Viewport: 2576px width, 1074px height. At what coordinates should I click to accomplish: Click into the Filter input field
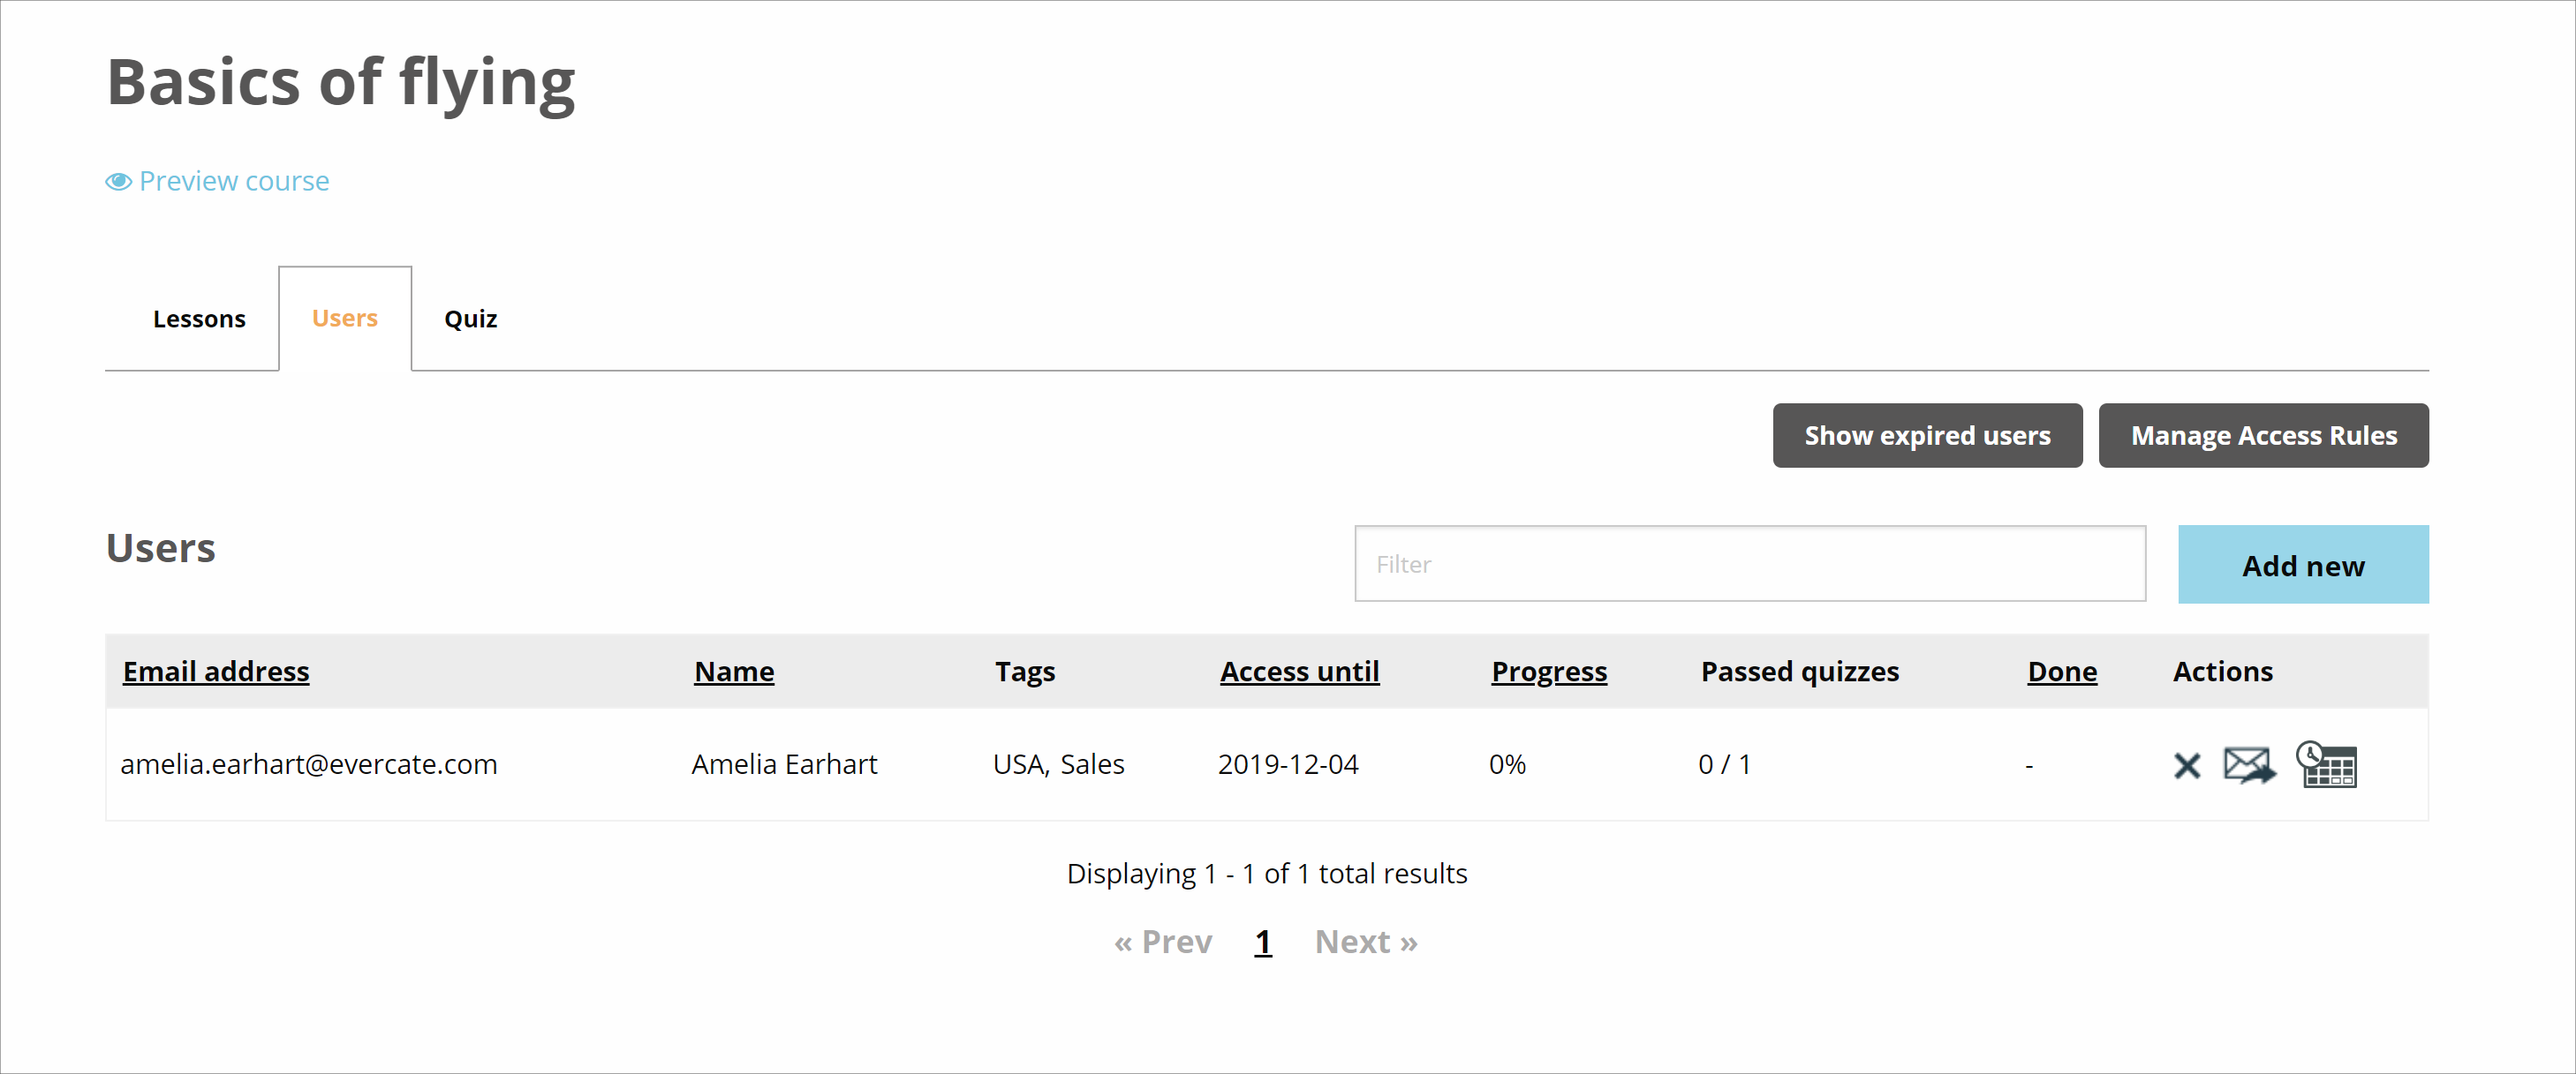pyautogui.click(x=1749, y=565)
